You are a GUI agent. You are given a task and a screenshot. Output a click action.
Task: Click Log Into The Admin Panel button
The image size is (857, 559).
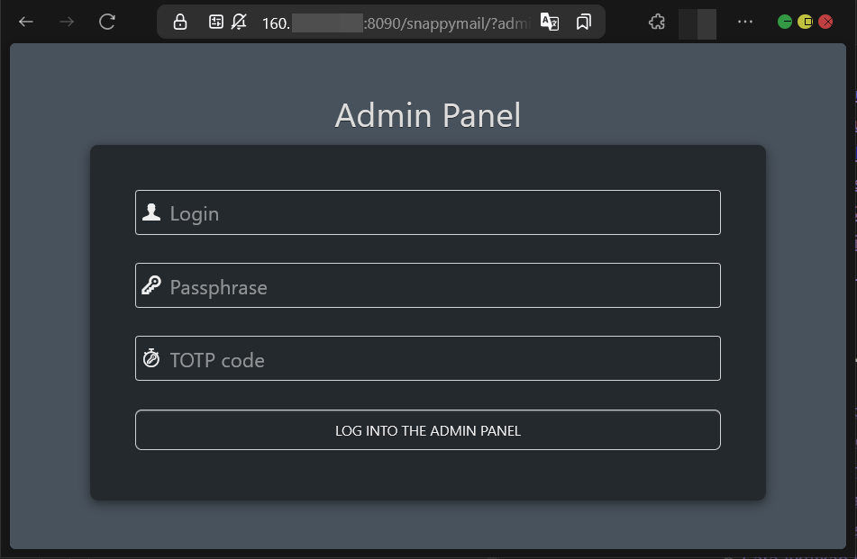pyautogui.click(x=428, y=430)
